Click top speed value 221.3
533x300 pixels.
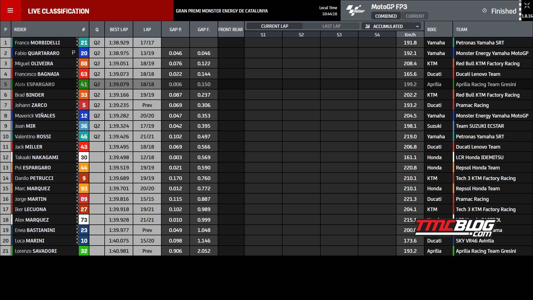click(410, 199)
